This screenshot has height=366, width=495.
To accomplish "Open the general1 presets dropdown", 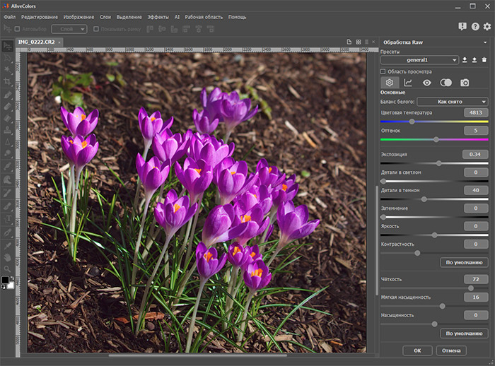I will tap(419, 60).
